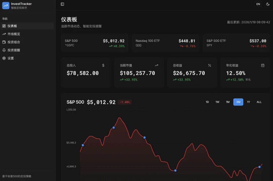Click the 1W range button
273x181 pixels.
click(217, 102)
